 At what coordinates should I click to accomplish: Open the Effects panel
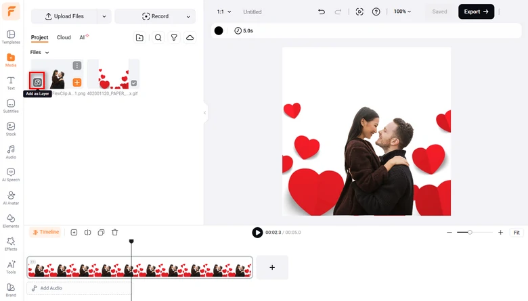click(x=11, y=244)
